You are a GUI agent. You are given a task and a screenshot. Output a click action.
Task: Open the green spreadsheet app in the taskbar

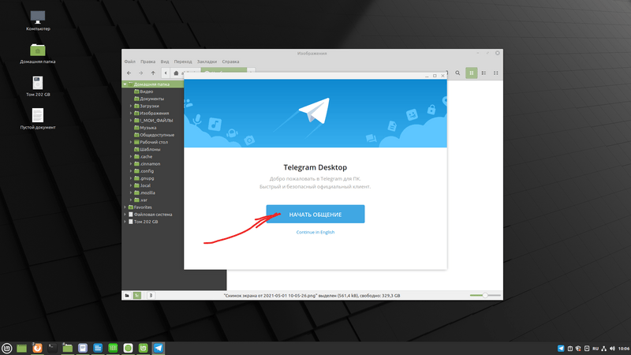click(x=113, y=348)
